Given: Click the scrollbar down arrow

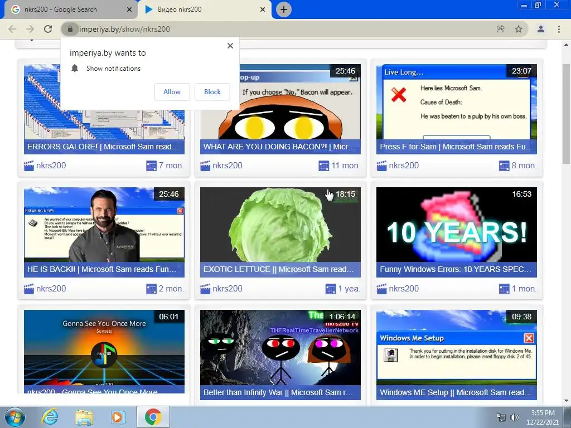Looking at the screenshot, I should 567,401.
